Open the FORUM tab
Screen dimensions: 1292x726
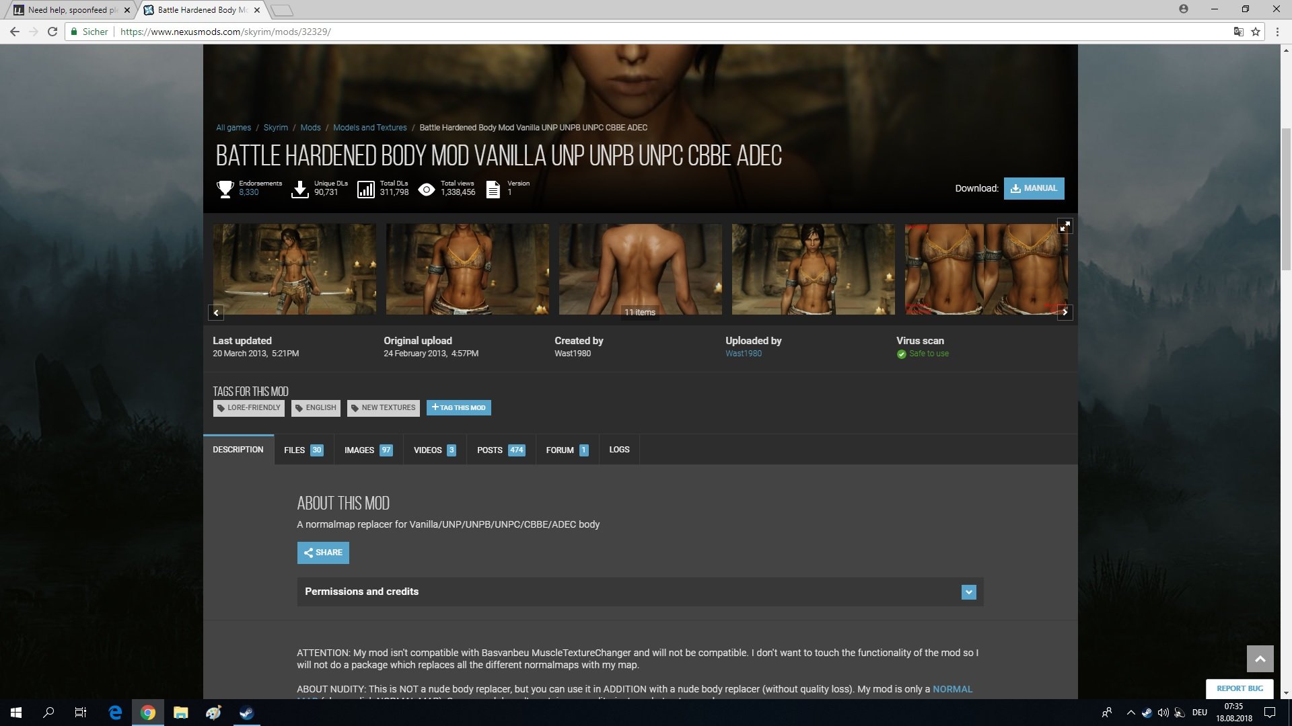567,450
